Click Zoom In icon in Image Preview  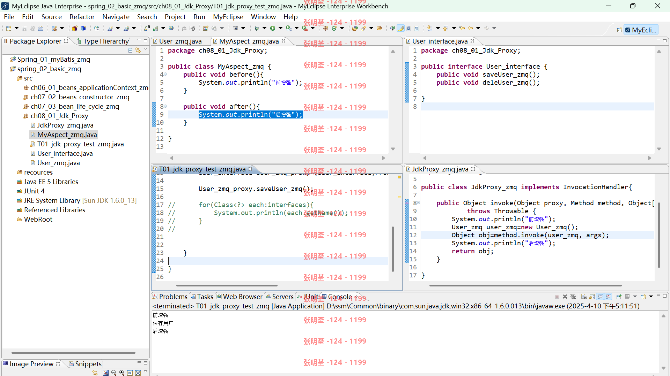pyautogui.click(x=122, y=373)
